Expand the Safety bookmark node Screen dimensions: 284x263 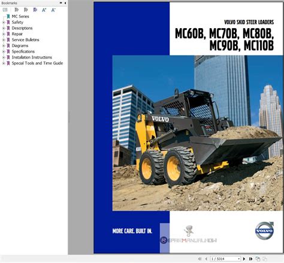(4, 22)
